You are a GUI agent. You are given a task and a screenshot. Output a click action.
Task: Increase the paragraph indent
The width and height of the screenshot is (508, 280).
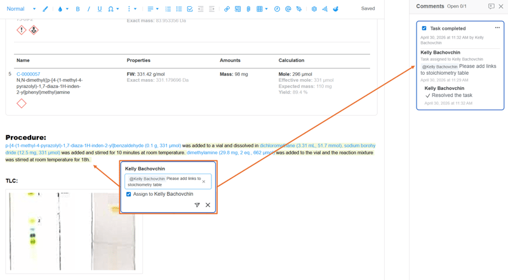pos(211,9)
